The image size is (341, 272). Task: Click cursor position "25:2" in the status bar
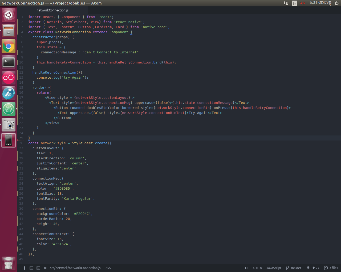[x=108, y=268]
